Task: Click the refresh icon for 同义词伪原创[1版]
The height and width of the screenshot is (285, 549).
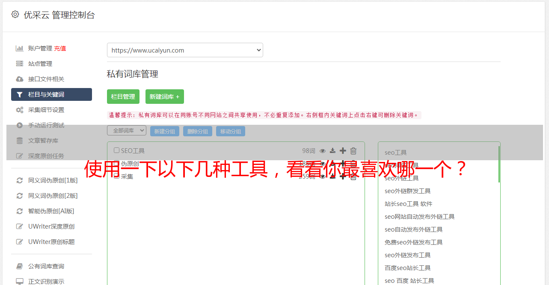Action: click(x=20, y=180)
